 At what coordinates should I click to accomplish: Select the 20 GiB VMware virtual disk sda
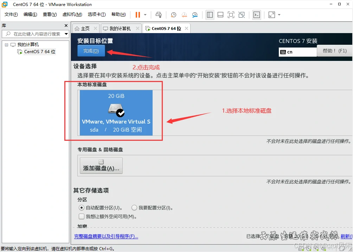[x=116, y=113]
